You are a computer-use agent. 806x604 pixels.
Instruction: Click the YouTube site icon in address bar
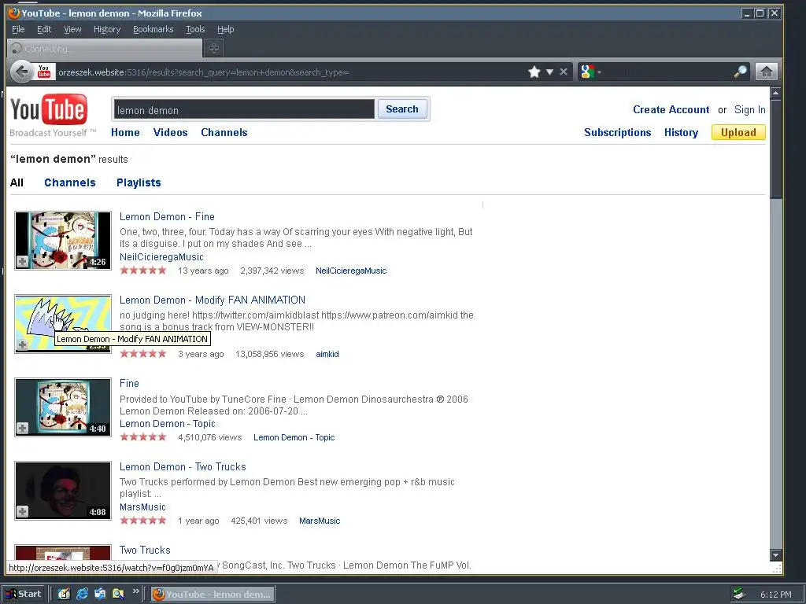pyautogui.click(x=44, y=72)
